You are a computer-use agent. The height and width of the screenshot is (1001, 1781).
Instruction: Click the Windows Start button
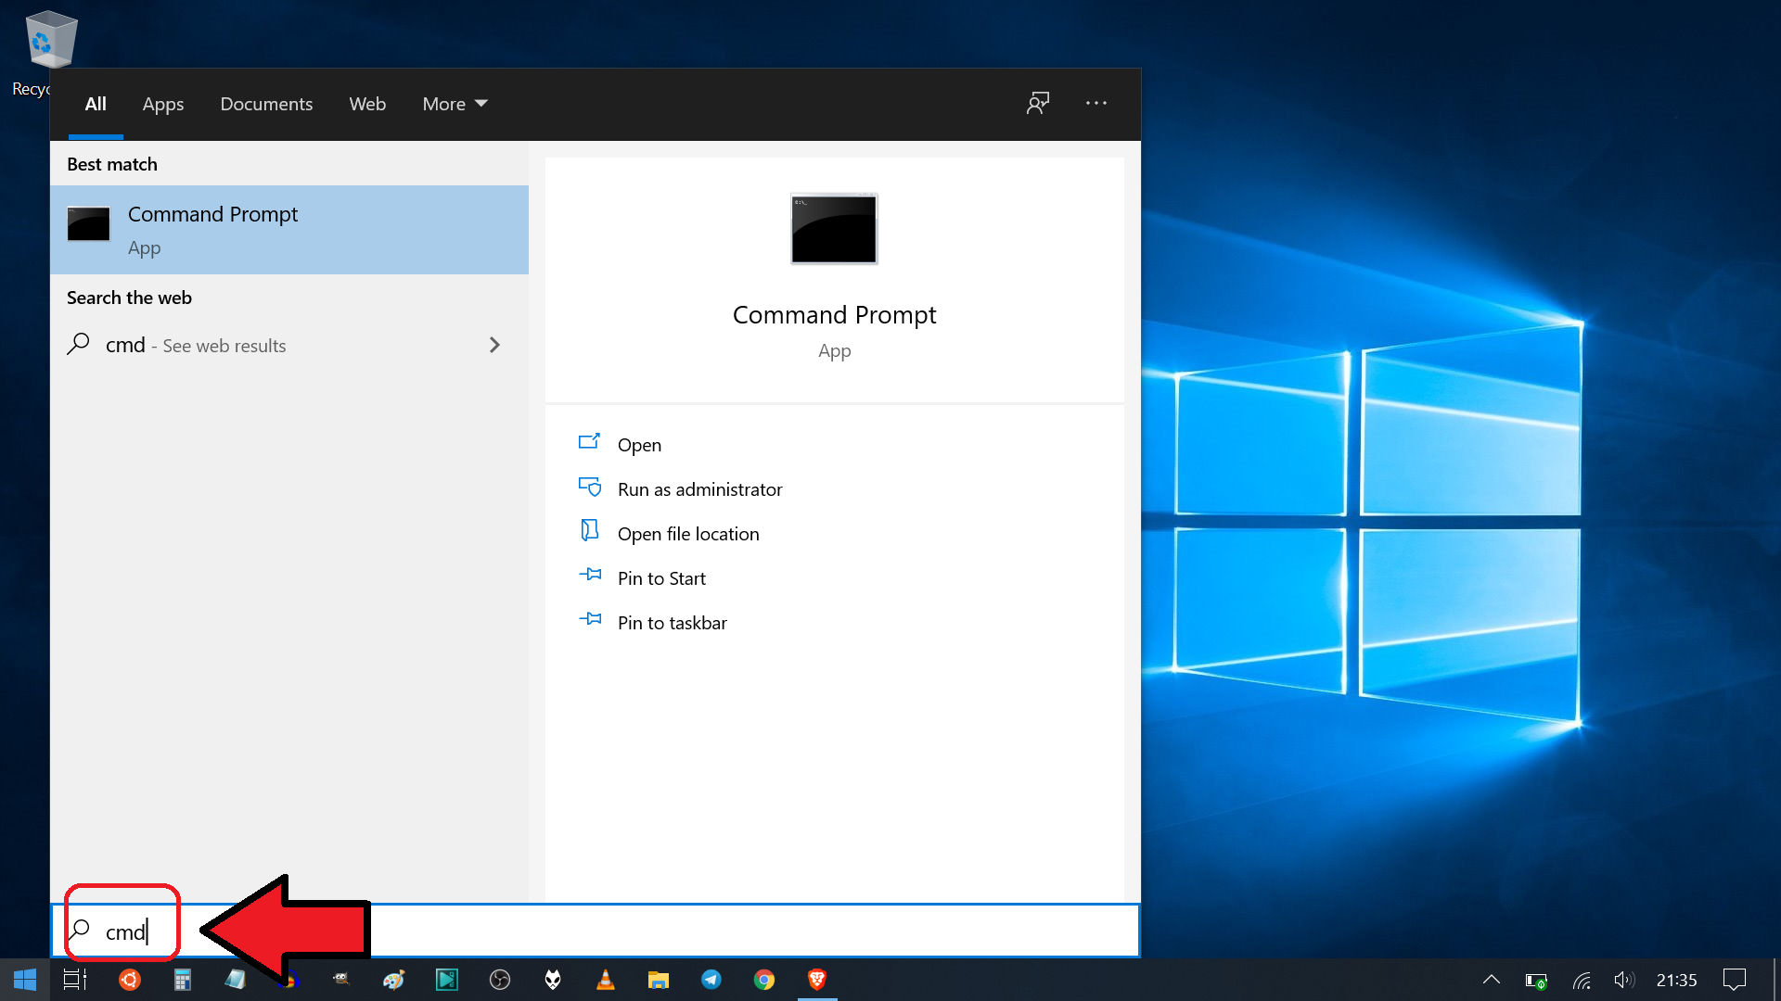tap(25, 980)
